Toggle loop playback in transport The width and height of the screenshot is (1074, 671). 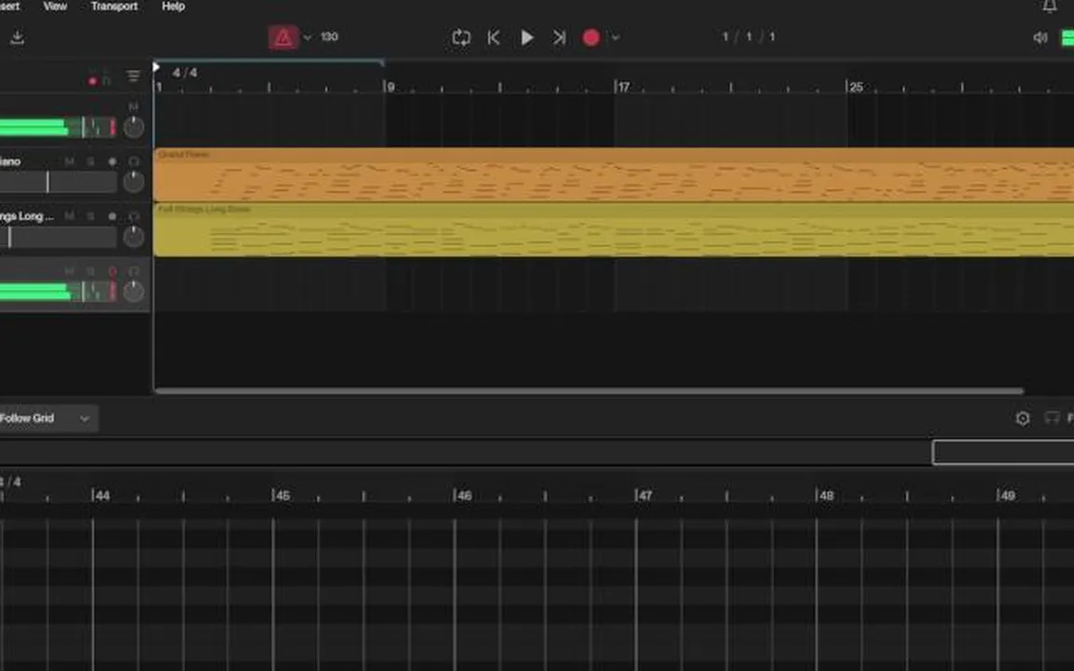(x=461, y=37)
